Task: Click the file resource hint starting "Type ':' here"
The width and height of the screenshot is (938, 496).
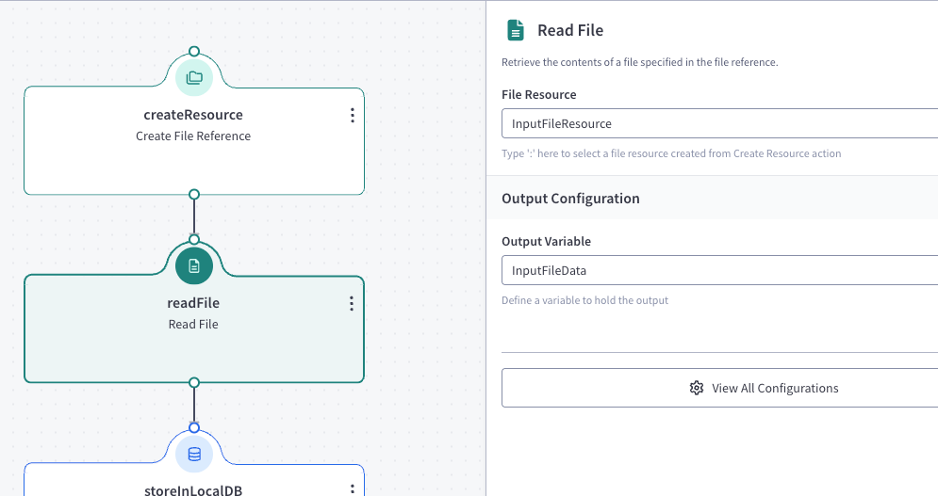Action: point(671,153)
